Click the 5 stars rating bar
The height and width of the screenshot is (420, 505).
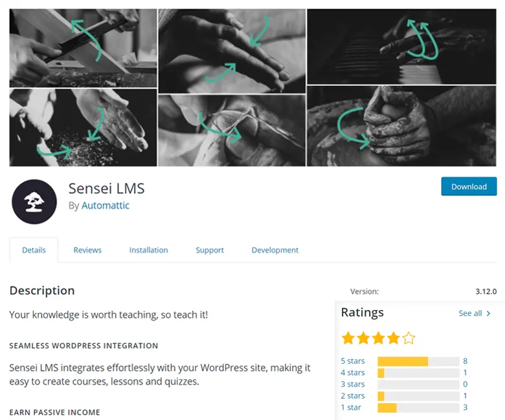418,361
